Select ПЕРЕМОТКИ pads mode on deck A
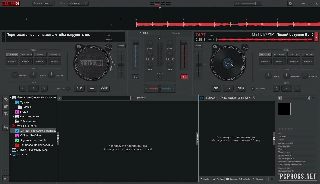This screenshot has width=320, height=184. [x=26, y=55]
